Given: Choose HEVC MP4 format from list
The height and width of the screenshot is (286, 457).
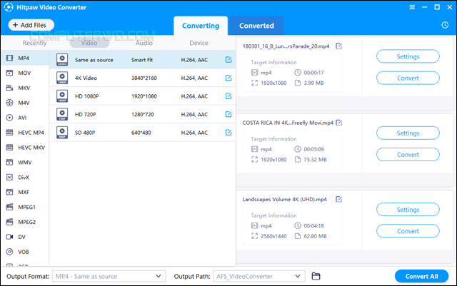Looking at the screenshot, I should 24,133.
